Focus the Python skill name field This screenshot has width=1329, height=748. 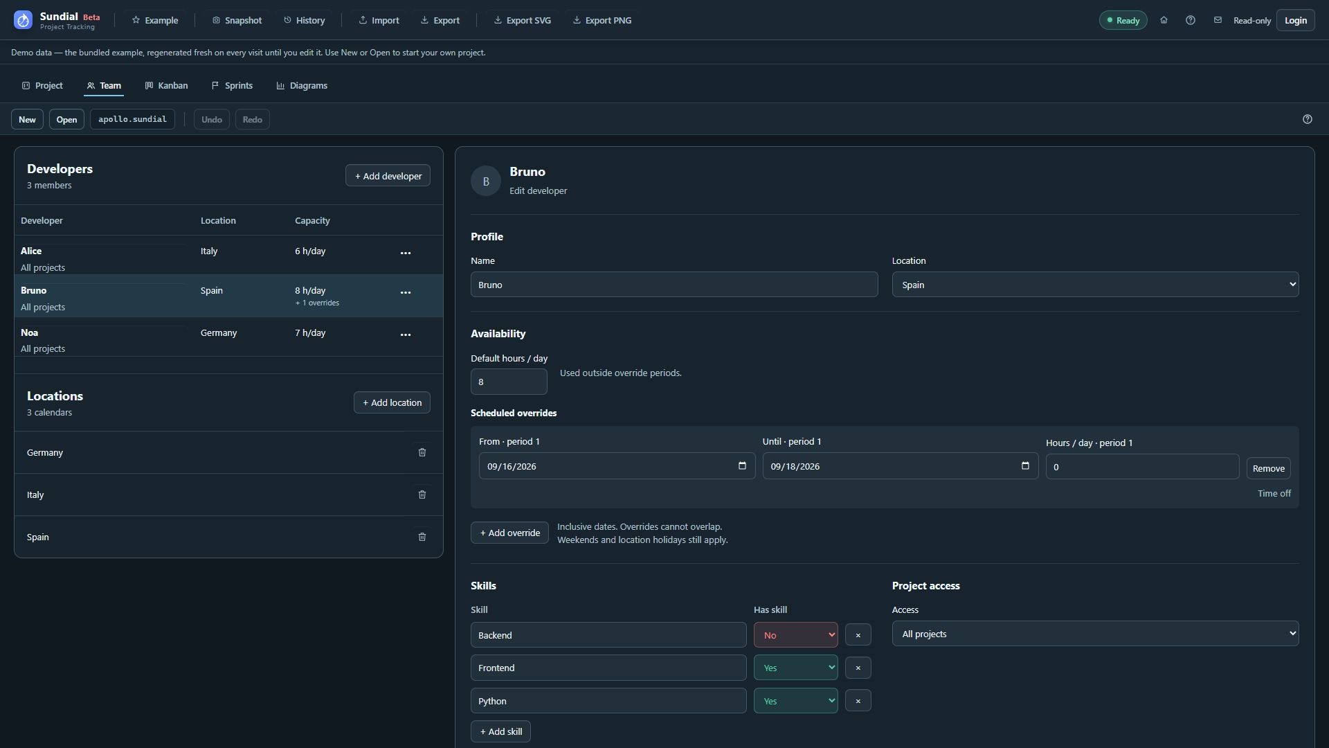coord(608,701)
